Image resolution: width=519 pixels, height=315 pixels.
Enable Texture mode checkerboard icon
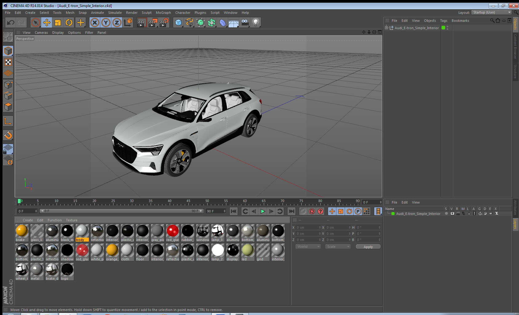8,62
